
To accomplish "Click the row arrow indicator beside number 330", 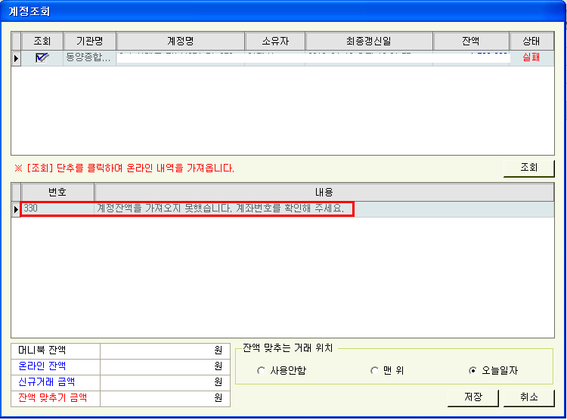I will coord(16,208).
